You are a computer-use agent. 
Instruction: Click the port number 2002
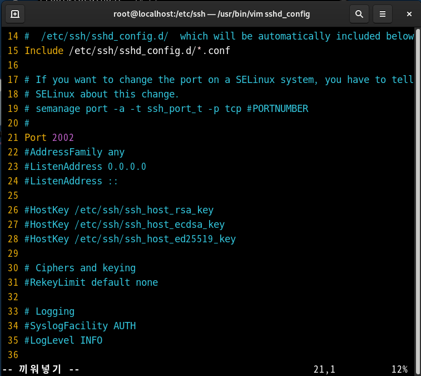(63, 138)
